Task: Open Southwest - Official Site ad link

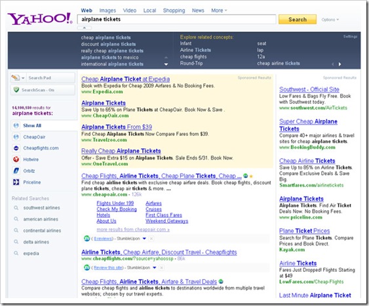Action: pos(309,89)
